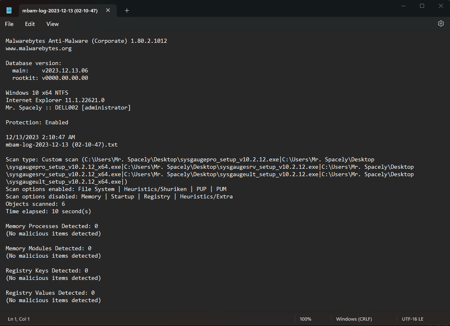Viewport: 450px width, 326px height.
Task: Click the "Internet Explorer 11.1.22621.0" line
Action: tap(55, 100)
